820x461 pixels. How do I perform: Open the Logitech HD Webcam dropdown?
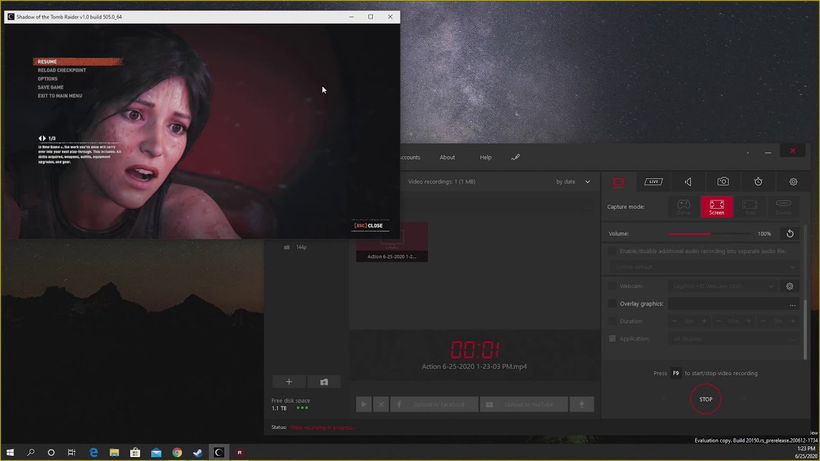pyautogui.click(x=724, y=286)
